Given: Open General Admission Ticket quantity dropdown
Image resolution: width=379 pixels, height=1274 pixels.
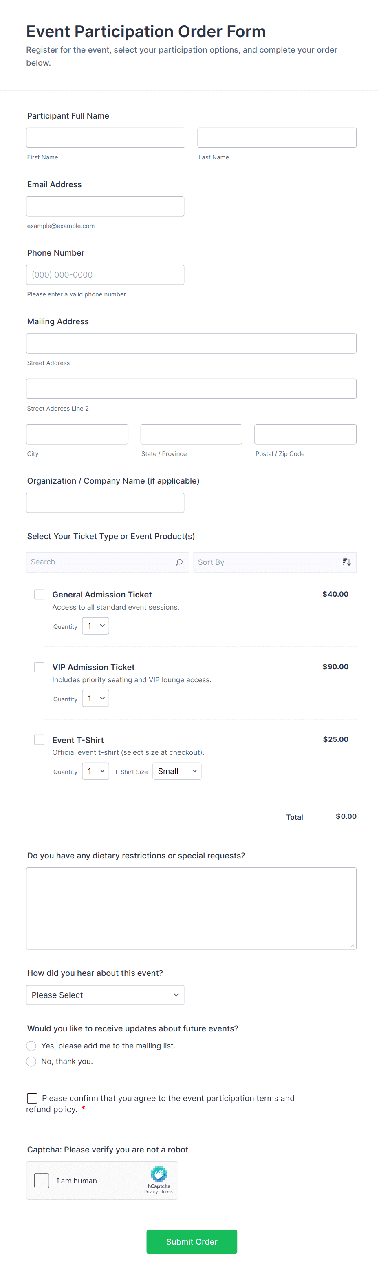Looking at the screenshot, I should tap(95, 626).
